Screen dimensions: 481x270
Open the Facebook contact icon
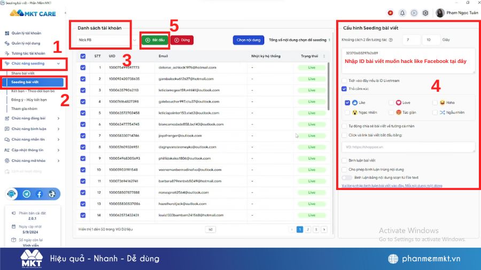pos(39,194)
